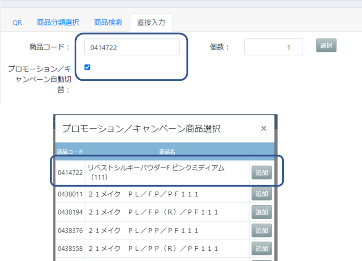
Task: Click 追加 next to code 0438558
Action: click(262, 249)
